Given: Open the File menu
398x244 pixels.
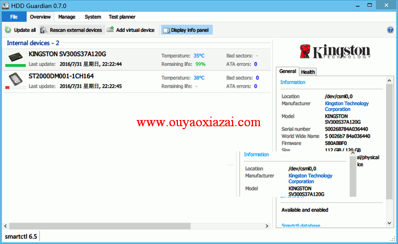Looking at the screenshot, I should tap(14, 16).
